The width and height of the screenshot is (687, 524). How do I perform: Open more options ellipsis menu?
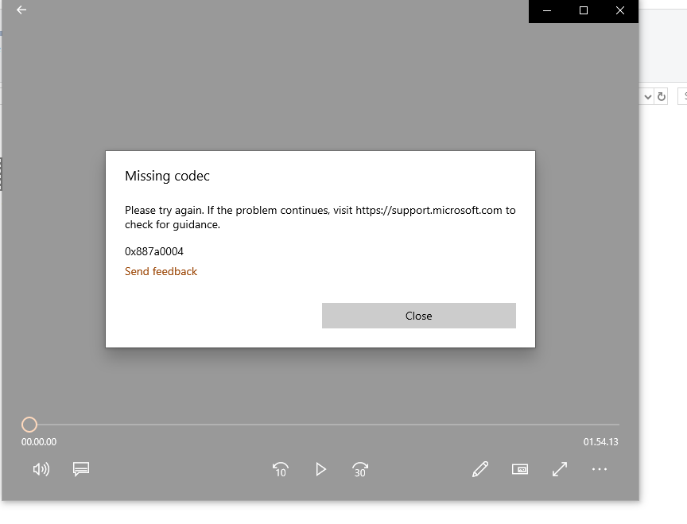click(x=600, y=469)
